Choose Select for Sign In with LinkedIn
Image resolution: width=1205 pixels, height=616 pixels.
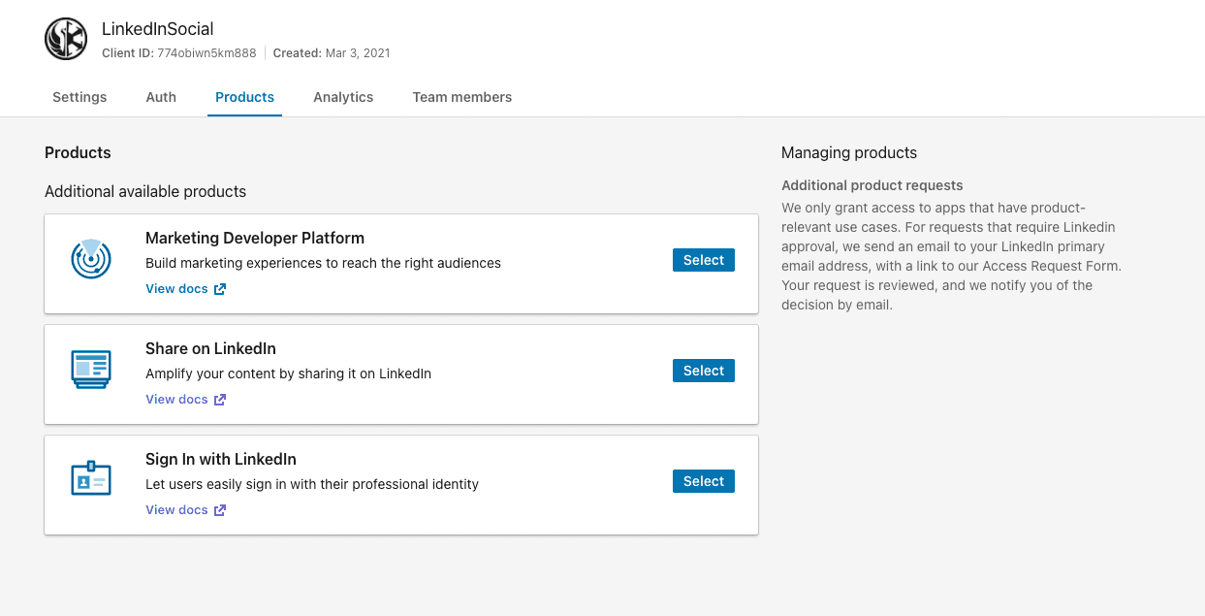703,481
